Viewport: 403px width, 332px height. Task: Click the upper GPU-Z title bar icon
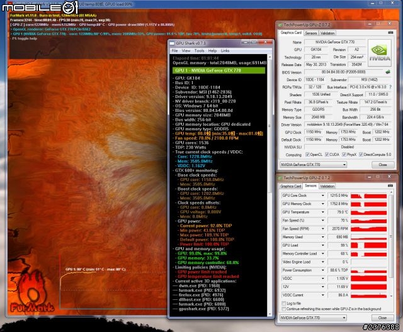pyautogui.click(x=280, y=25)
